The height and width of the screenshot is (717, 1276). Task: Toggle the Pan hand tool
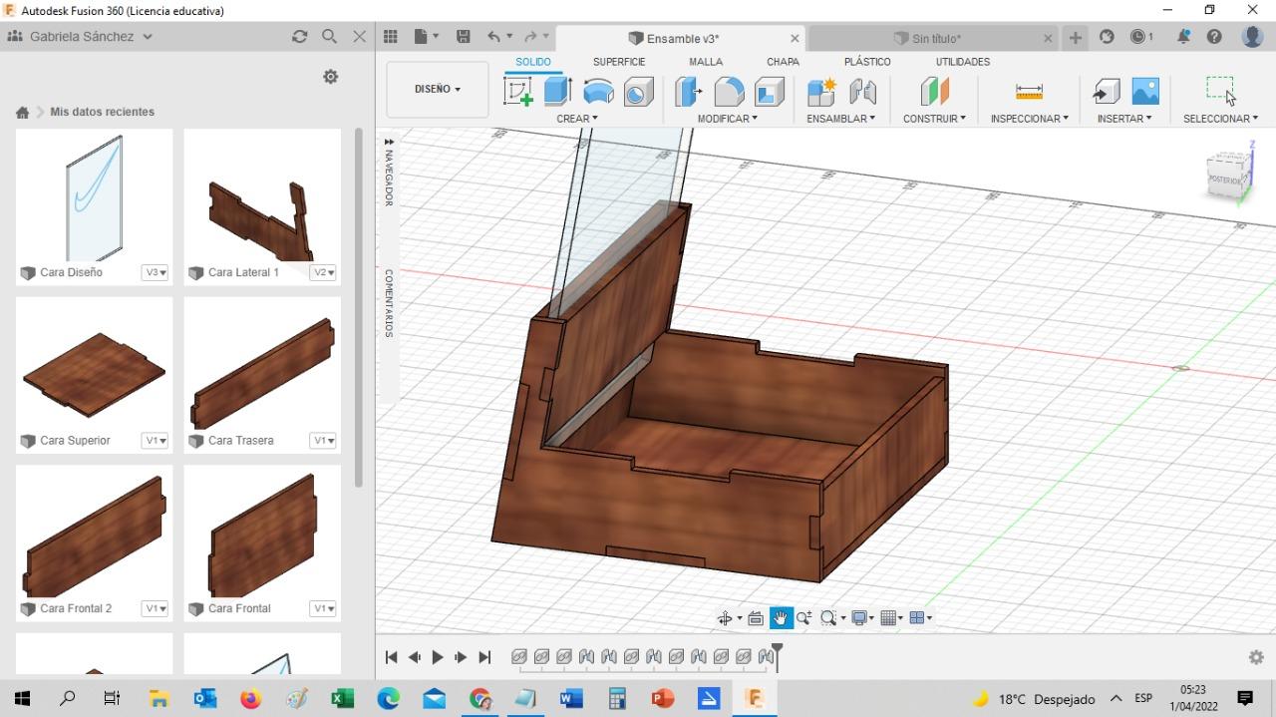tap(780, 618)
